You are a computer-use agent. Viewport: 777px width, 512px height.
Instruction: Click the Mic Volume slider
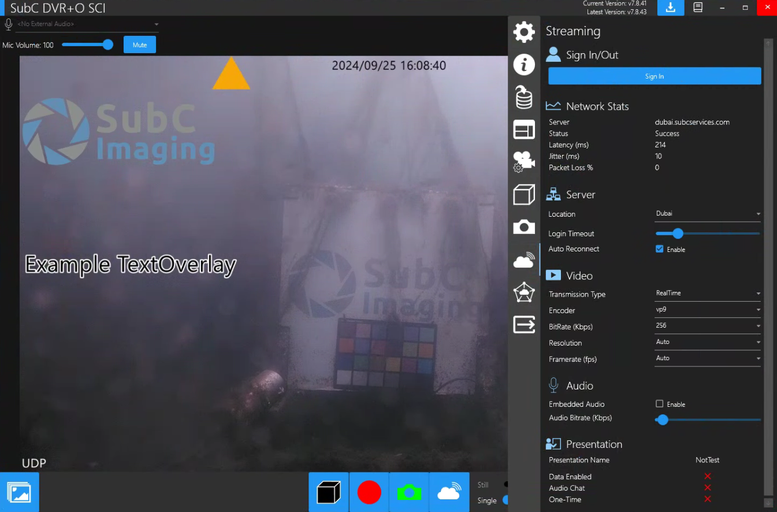87,45
